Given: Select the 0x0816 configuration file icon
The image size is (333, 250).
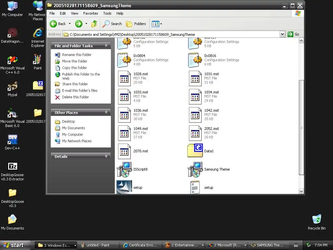Looking at the screenshot, I should pyautogui.click(x=195, y=60).
